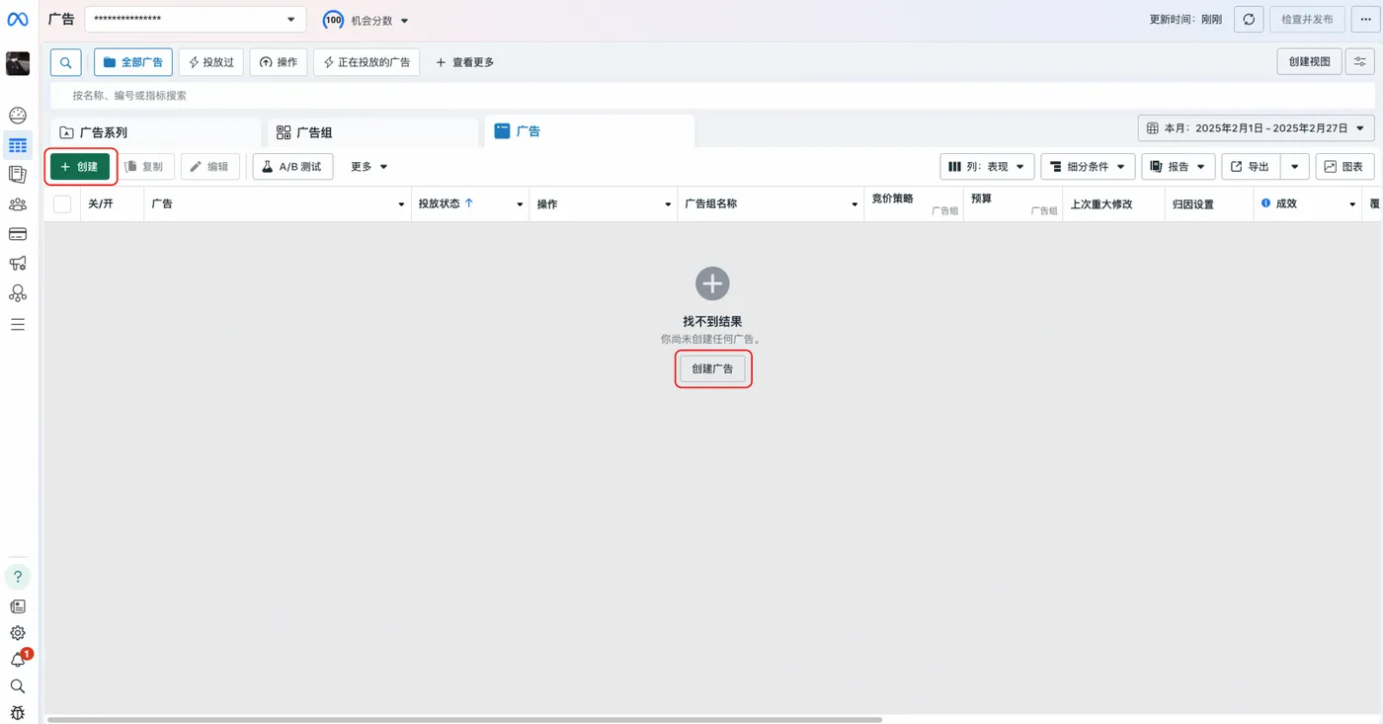Select the 投放过 filter view
Screen dimensions: 1383x724
(x=211, y=62)
